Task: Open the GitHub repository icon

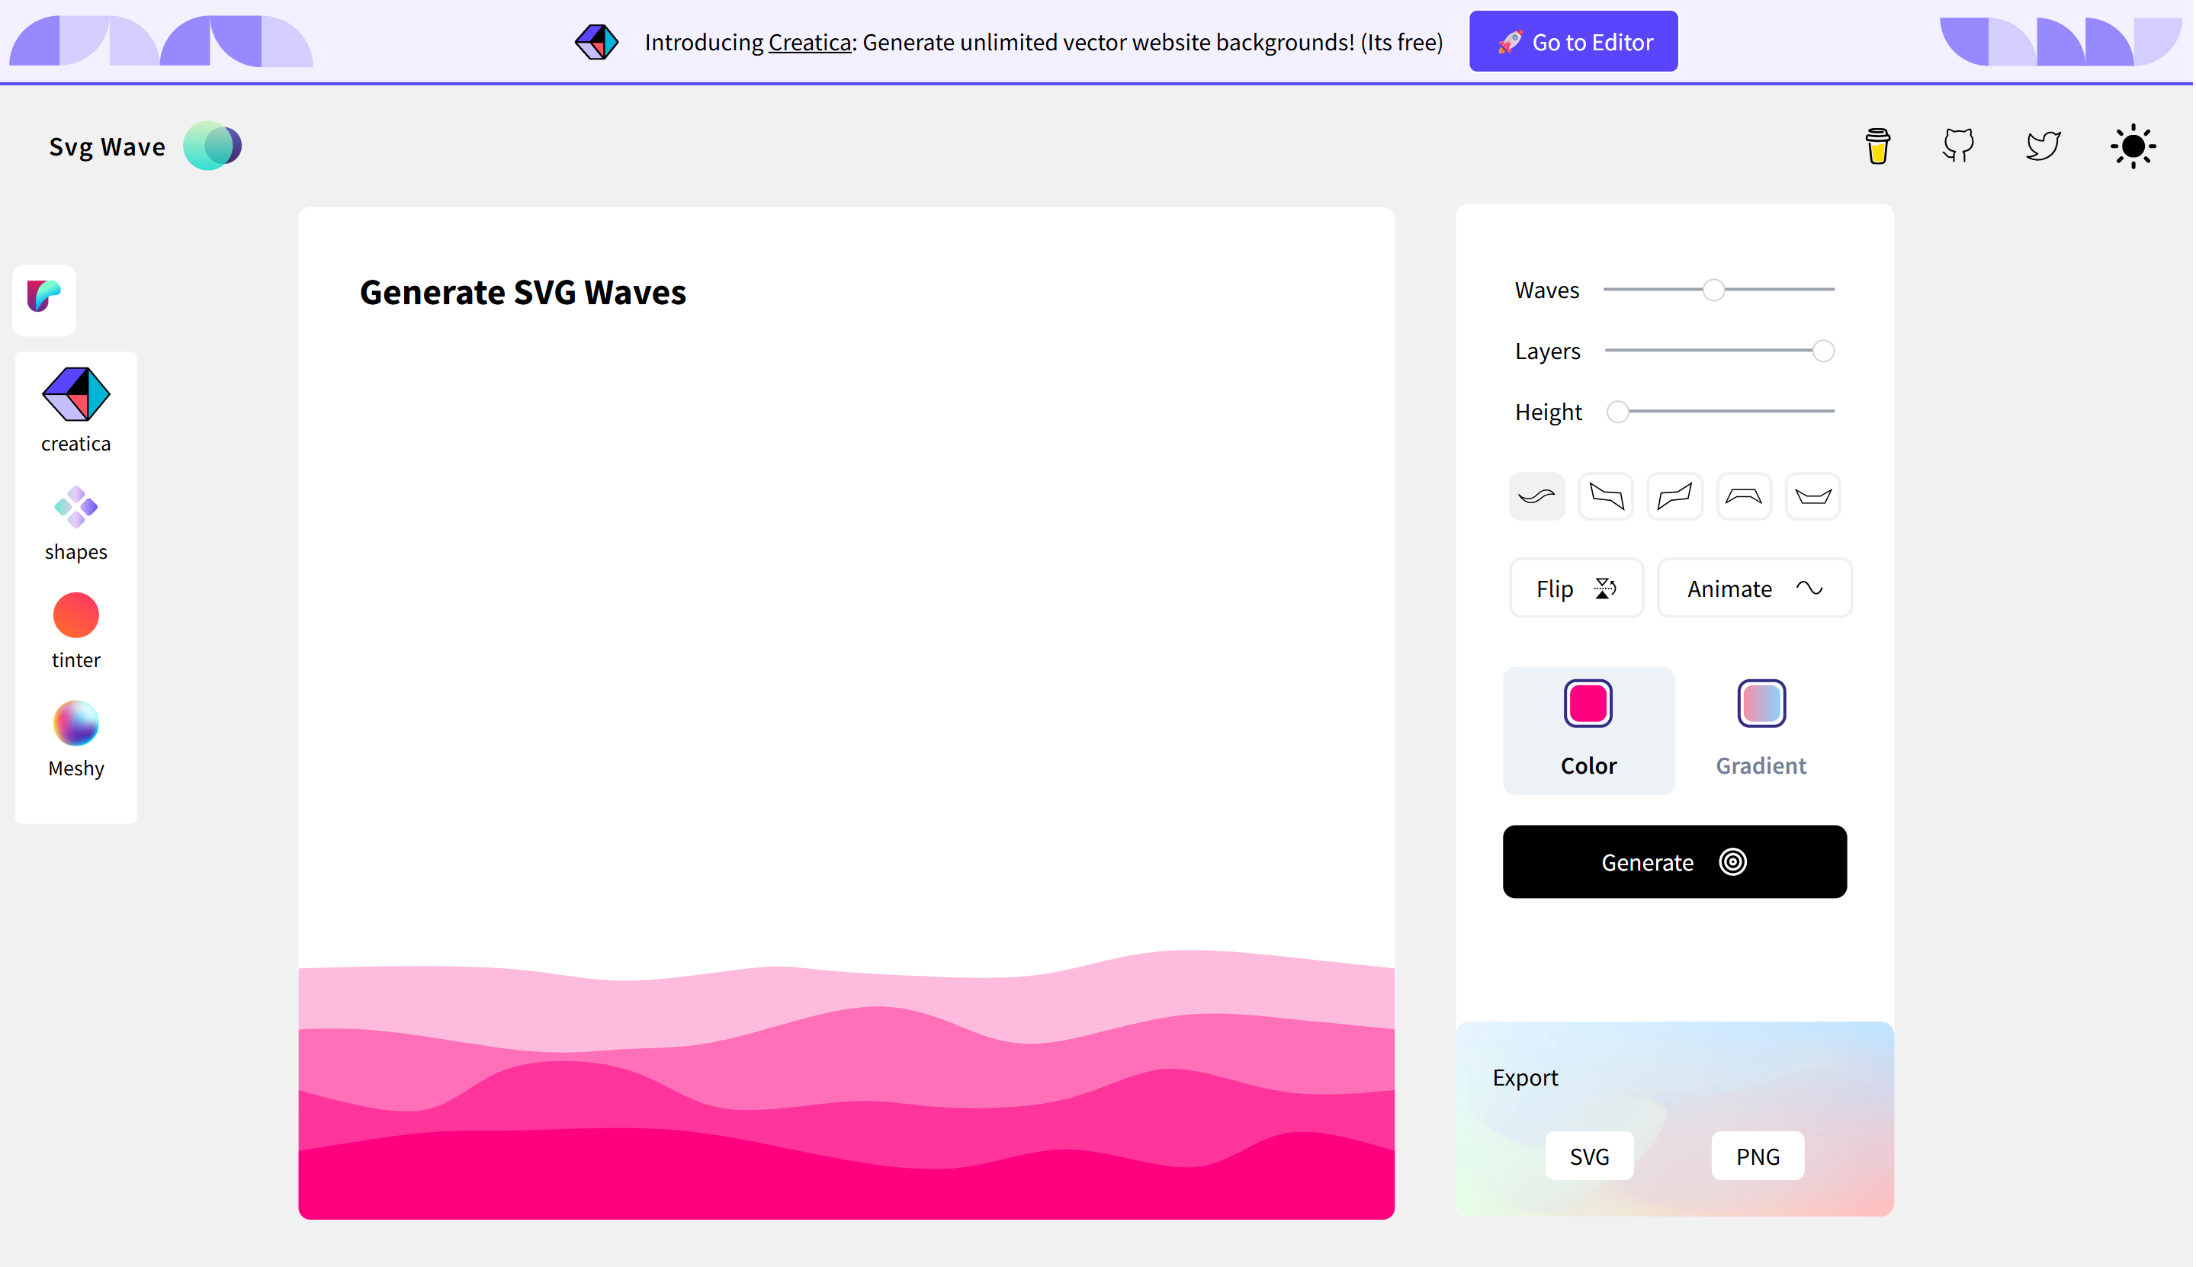Action: tap(1957, 146)
